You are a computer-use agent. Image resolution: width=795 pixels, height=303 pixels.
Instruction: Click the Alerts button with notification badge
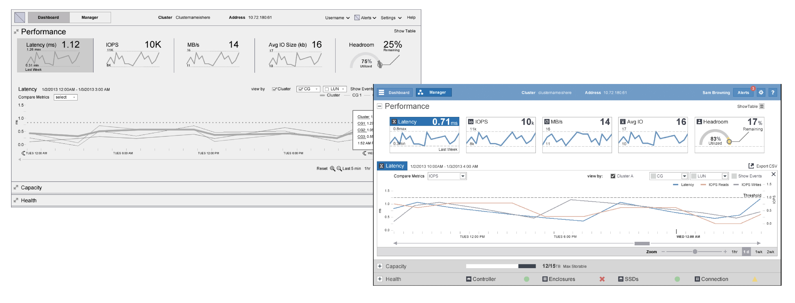pyautogui.click(x=743, y=92)
